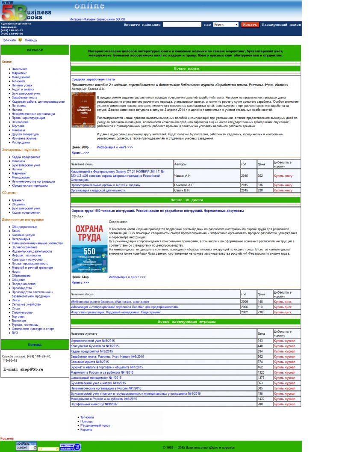Open the Охрана труда CD cover image
This screenshot has height=452, width=342.
[x=89, y=247]
